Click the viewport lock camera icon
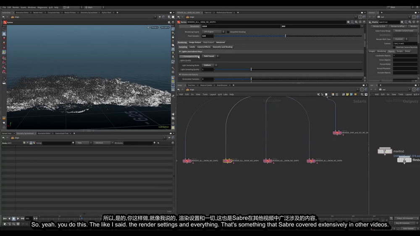420x236 pixels. tap(148, 28)
